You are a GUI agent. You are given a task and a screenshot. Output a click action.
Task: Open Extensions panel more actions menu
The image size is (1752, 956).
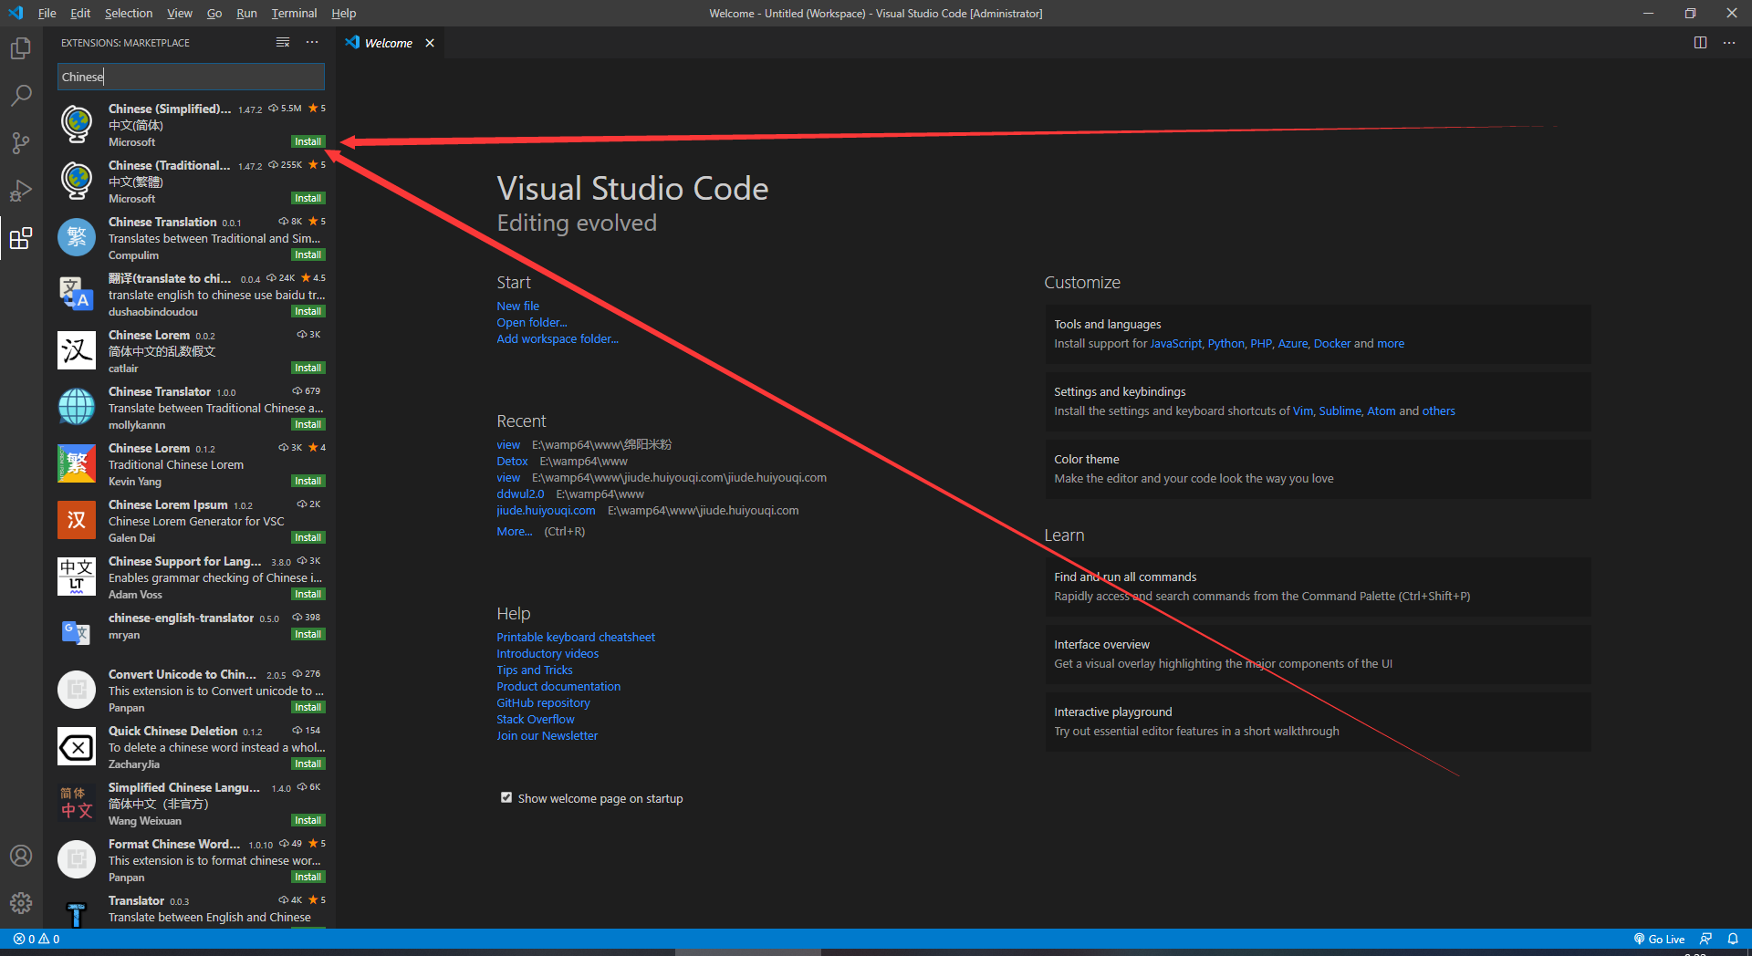click(312, 43)
